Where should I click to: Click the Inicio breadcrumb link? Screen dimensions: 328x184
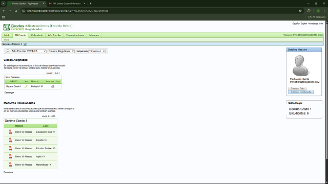click(7, 40)
